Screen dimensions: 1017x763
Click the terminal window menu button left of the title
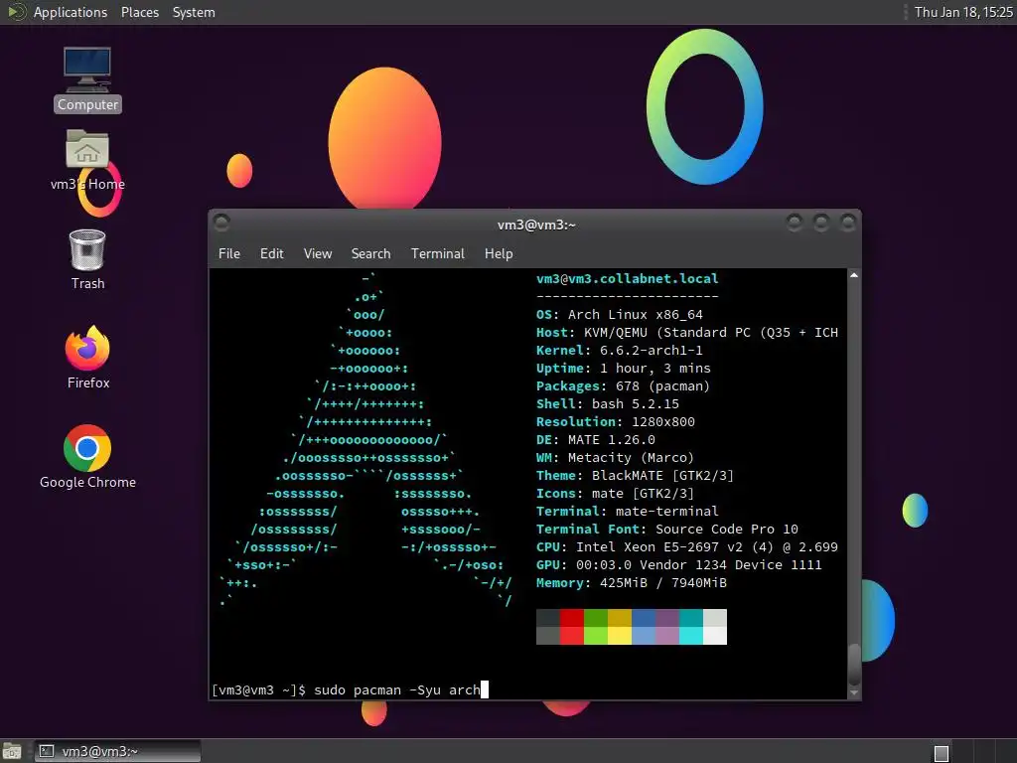click(221, 223)
